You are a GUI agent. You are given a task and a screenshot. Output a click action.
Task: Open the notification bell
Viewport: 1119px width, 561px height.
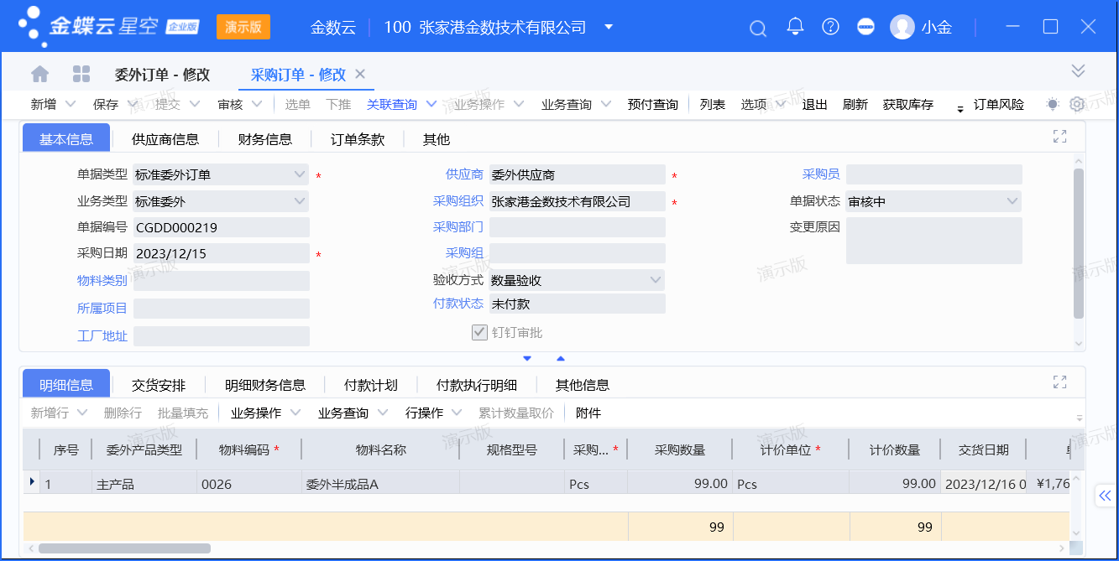coord(795,27)
